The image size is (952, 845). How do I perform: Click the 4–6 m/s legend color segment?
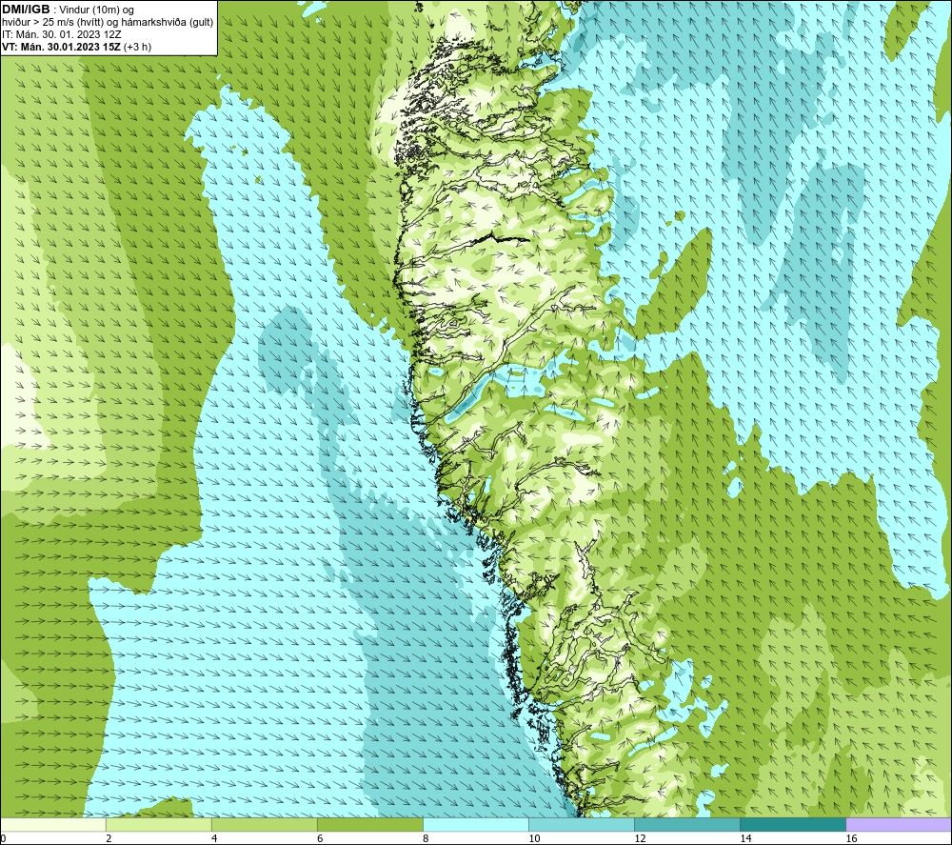coord(264,825)
